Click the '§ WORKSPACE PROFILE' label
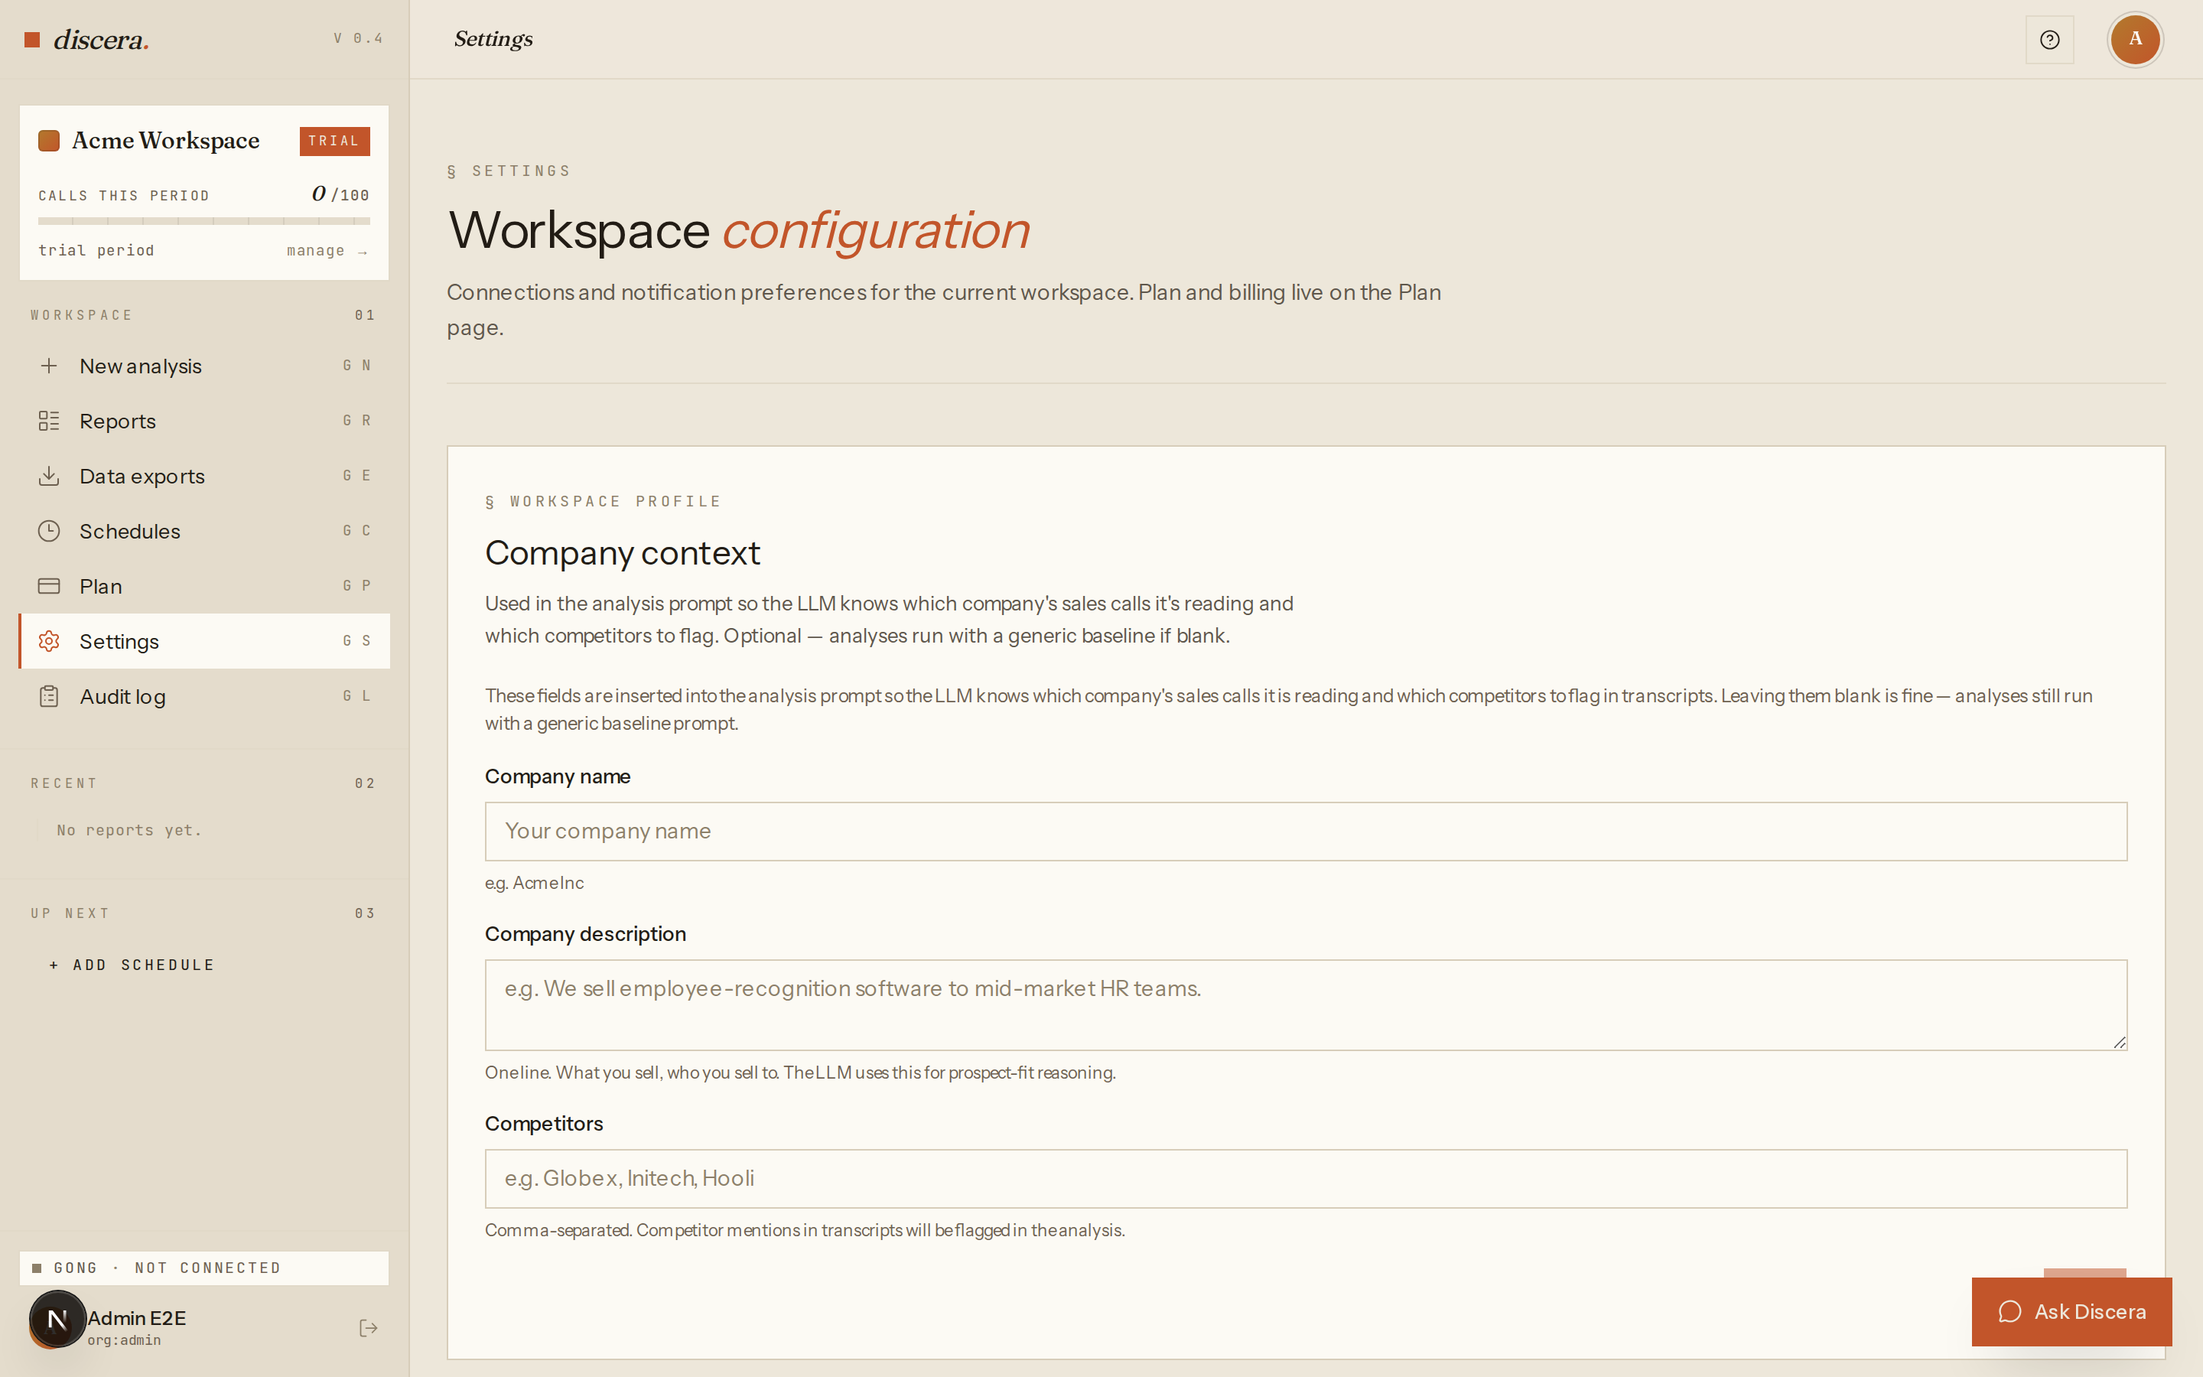The height and width of the screenshot is (1377, 2203). [x=604, y=501]
